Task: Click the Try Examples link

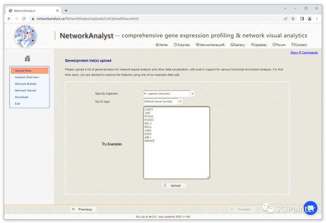Action: [x=112, y=144]
